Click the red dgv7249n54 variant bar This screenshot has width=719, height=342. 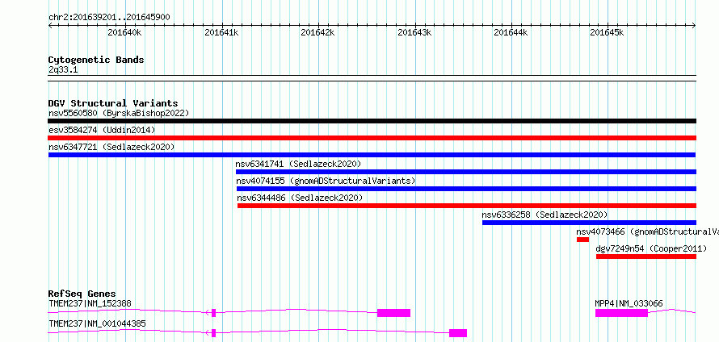coord(646,256)
